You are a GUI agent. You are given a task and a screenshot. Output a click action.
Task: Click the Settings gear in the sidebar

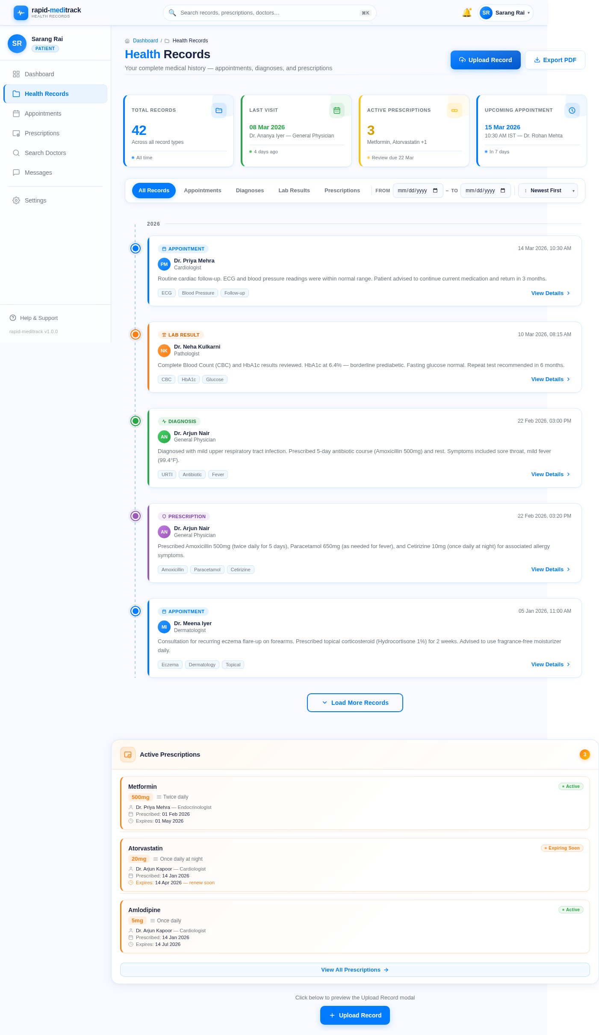pos(16,200)
